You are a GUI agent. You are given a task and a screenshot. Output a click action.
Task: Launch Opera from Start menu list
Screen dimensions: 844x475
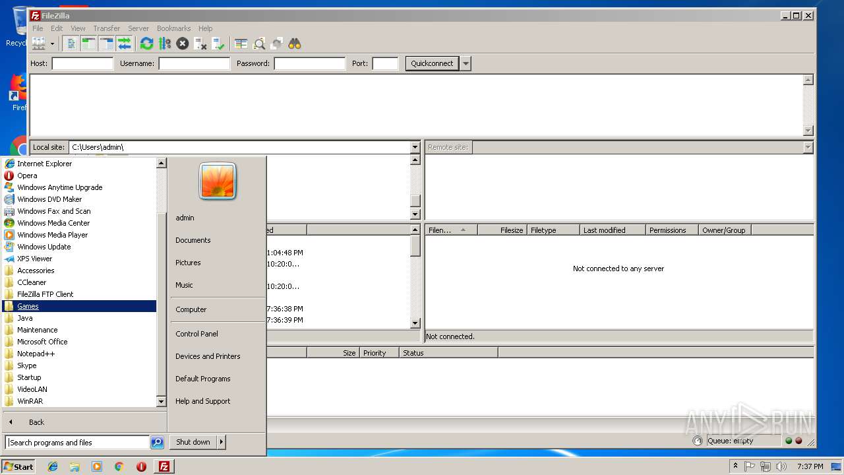tap(80, 175)
